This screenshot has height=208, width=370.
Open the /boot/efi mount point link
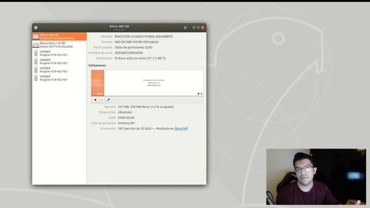181,128
